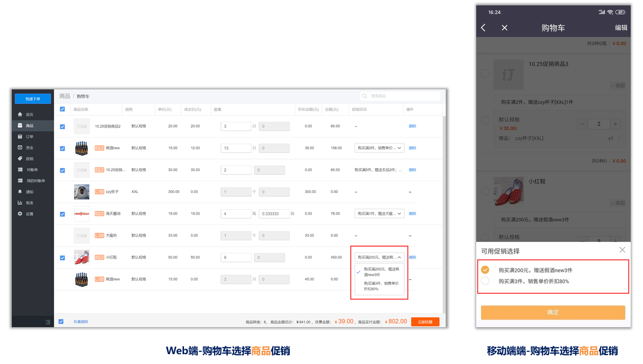Uncheck the 假酒new 15.00/12.00 row checkbox
This screenshot has width=643, height=364.
coord(62,148)
